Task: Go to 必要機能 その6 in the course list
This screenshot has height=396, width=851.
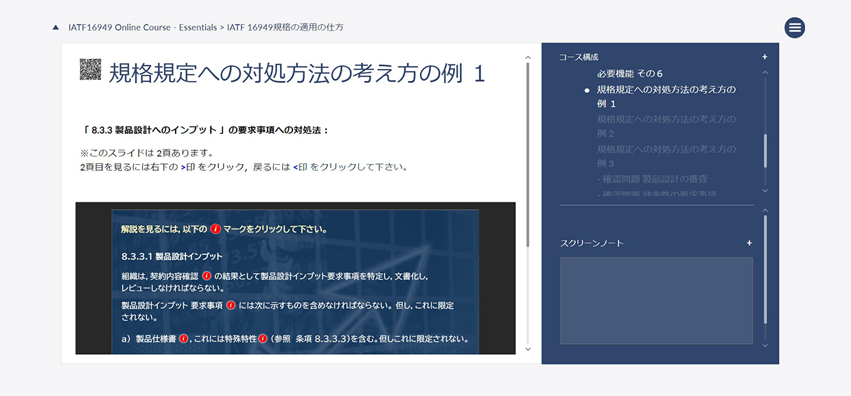Action: coord(629,73)
